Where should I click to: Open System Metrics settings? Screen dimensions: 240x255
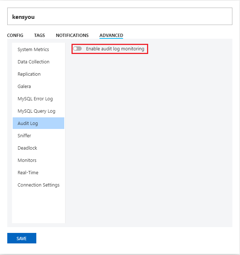tap(38, 49)
